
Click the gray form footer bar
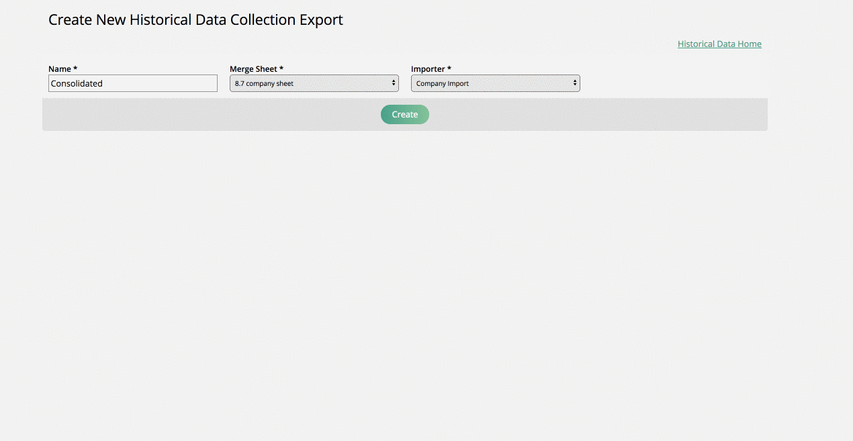coord(201,114)
